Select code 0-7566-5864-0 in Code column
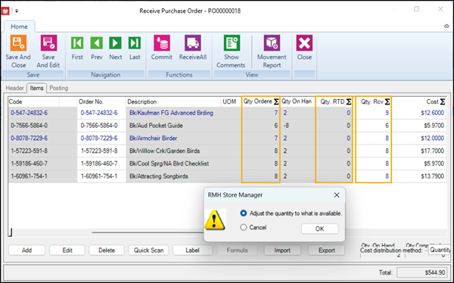Screen dimensions: 454x283 [x=29, y=126]
